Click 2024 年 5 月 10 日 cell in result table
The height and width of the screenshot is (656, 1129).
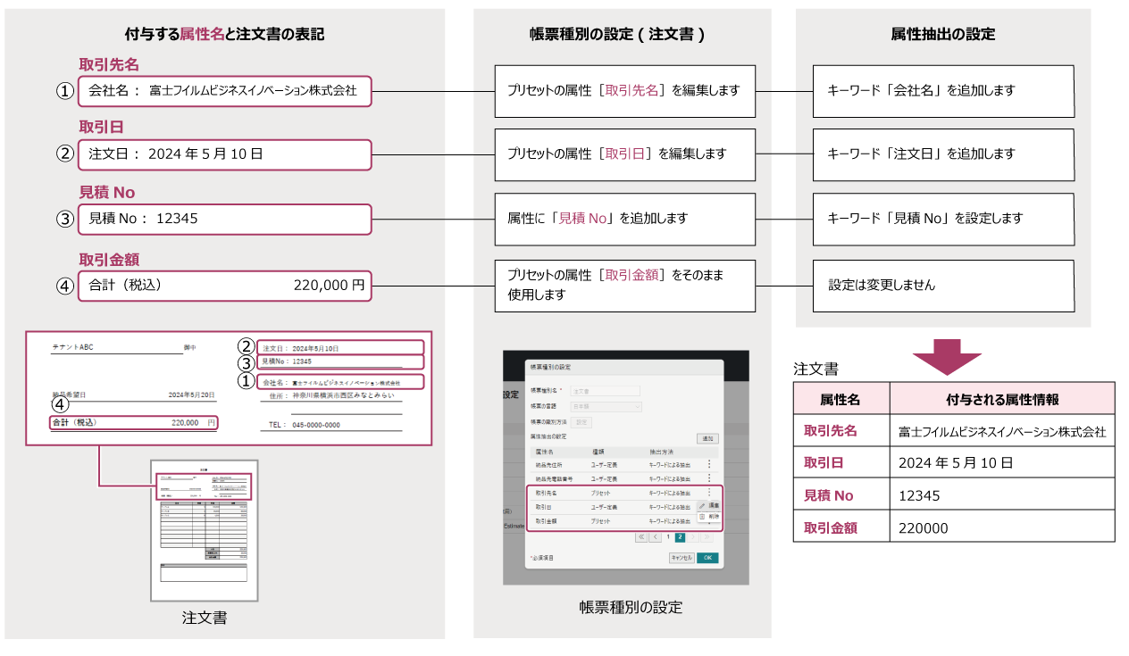pos(1002,463)
